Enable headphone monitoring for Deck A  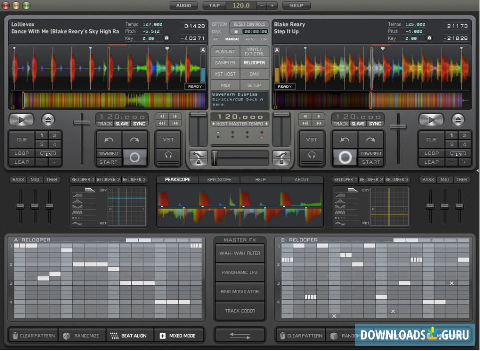[168, 156]
